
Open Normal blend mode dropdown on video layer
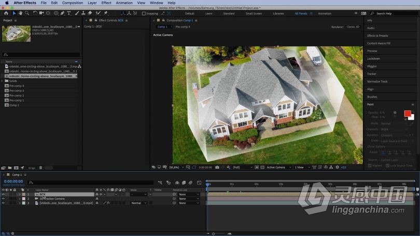coord(139,203)
